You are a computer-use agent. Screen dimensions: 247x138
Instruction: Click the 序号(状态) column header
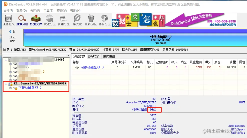119,62
